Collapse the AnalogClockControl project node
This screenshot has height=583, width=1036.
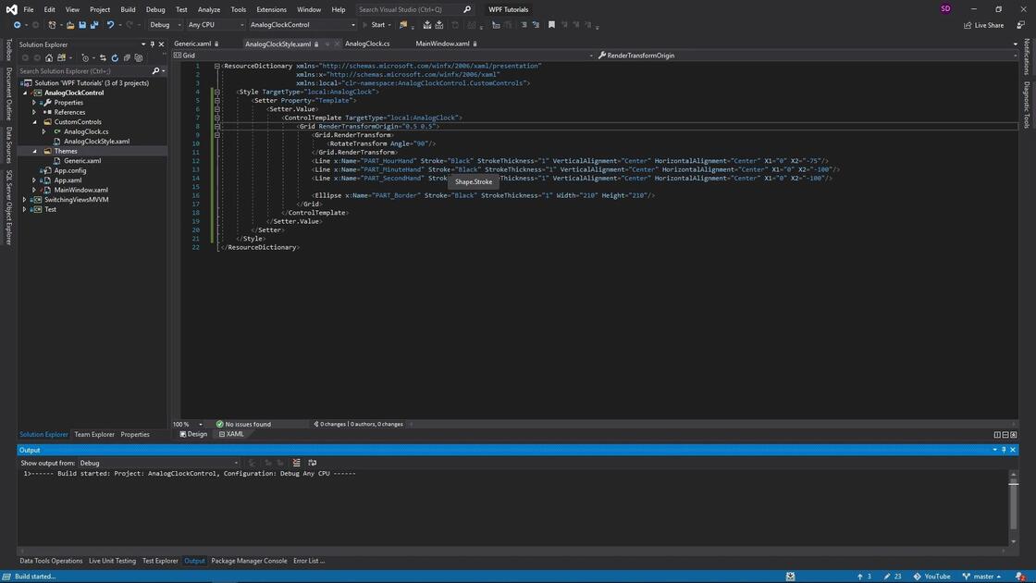click(x=25, y=93)
